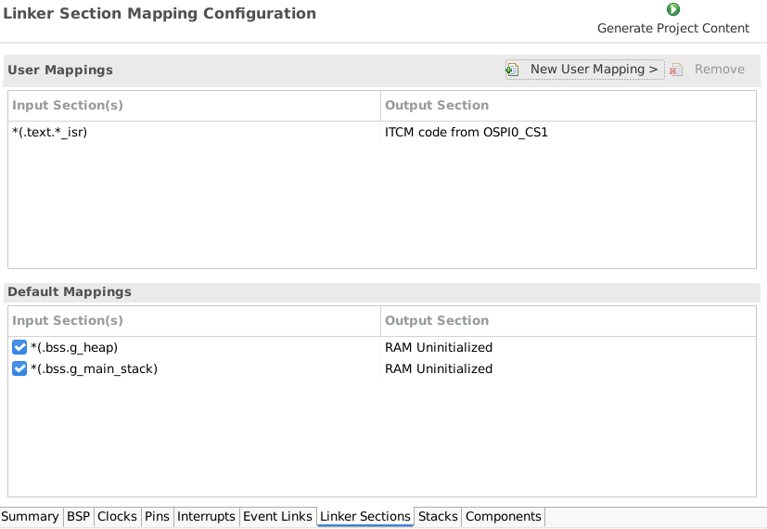
Task: Click the green Generate Project Content icon
Action: 673,9
